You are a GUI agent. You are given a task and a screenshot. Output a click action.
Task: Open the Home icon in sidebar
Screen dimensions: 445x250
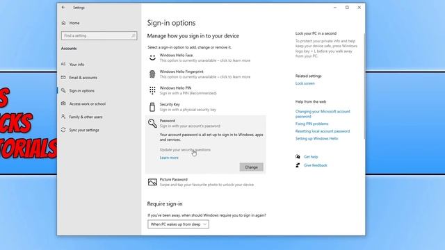point(63,23)
